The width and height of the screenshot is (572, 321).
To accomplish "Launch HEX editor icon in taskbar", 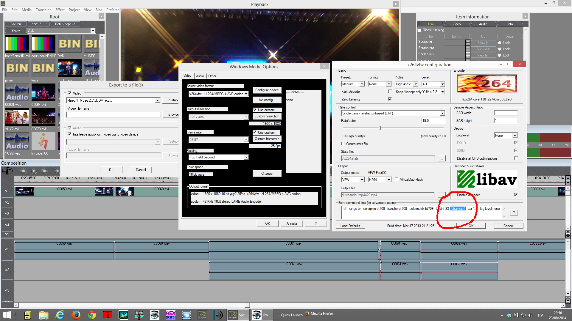I will pos(170,315).
